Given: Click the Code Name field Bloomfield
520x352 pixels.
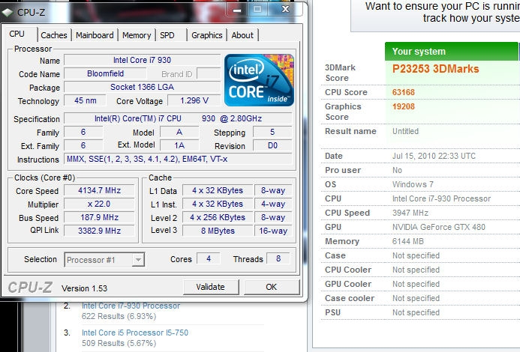Looking at the screenshot, I should coord(105,73).
